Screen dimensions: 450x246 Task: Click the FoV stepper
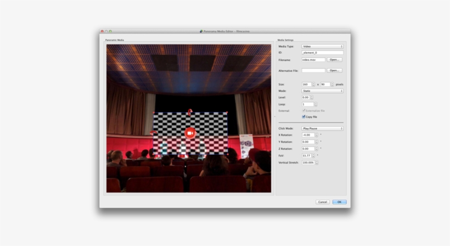[x=313, y=155]
